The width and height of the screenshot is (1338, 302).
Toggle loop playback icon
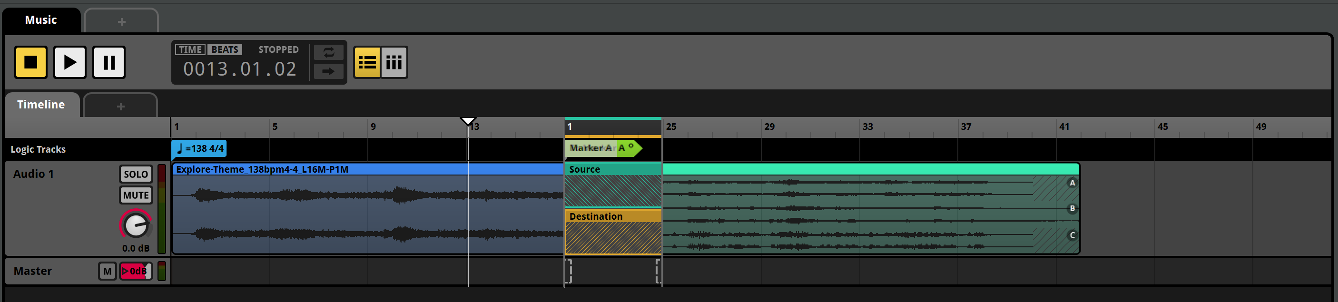tap(328, 52)
